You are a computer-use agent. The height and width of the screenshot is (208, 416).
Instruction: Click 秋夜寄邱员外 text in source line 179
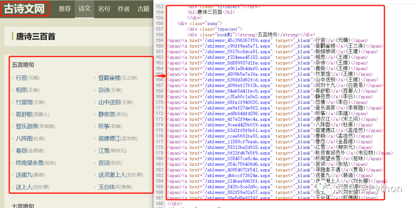330,153
